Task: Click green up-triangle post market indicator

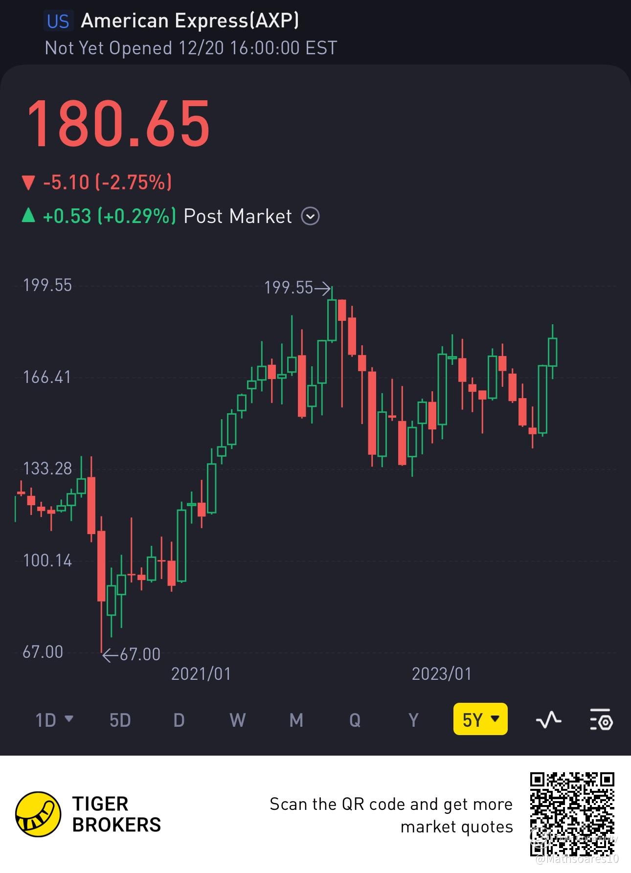Action: [x=28, y=215]
